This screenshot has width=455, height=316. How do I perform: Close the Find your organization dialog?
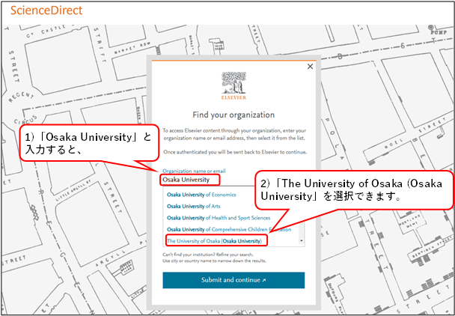[310, 67]
